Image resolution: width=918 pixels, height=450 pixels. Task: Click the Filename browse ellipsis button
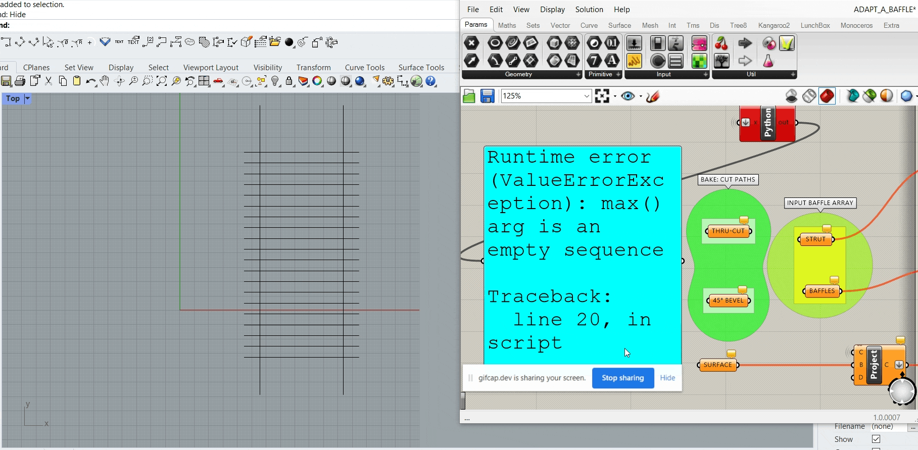(913, 427)
